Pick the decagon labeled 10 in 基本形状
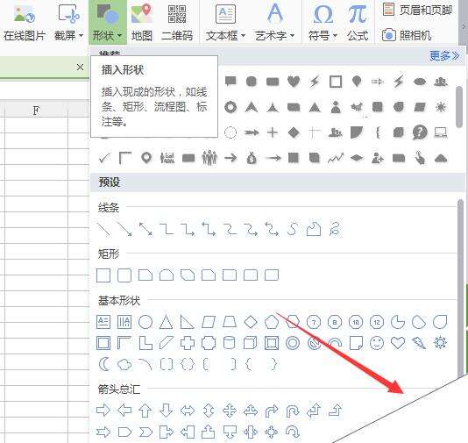 356,322
